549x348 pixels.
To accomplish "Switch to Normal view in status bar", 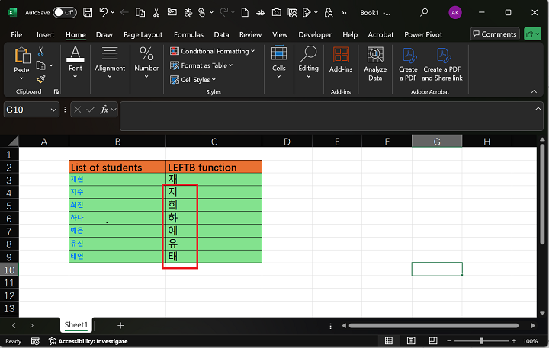I will tap(389, 341).
